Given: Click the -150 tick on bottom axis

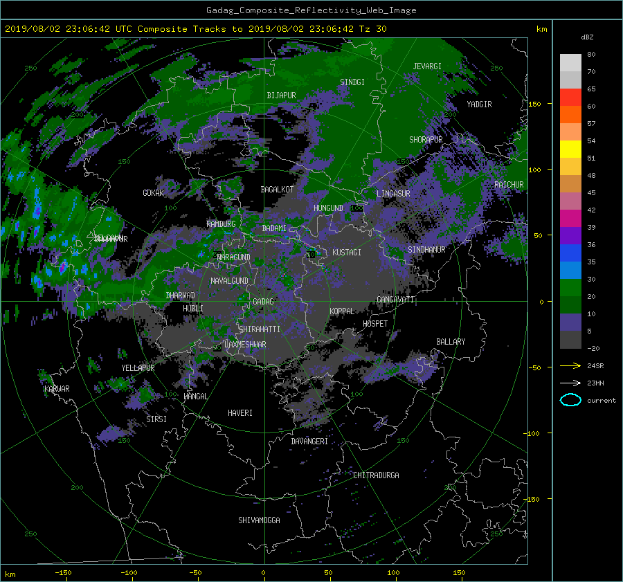Looking at the screenshot, I should (x=63, y=572).
